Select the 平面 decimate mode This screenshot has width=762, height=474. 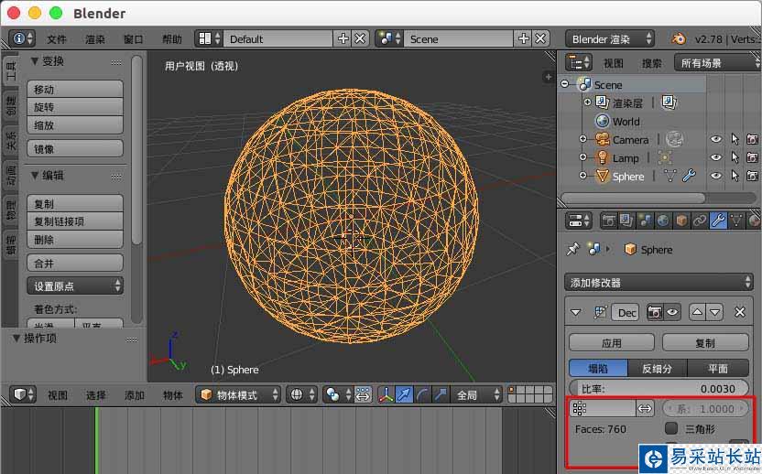[x=718, y=369]
